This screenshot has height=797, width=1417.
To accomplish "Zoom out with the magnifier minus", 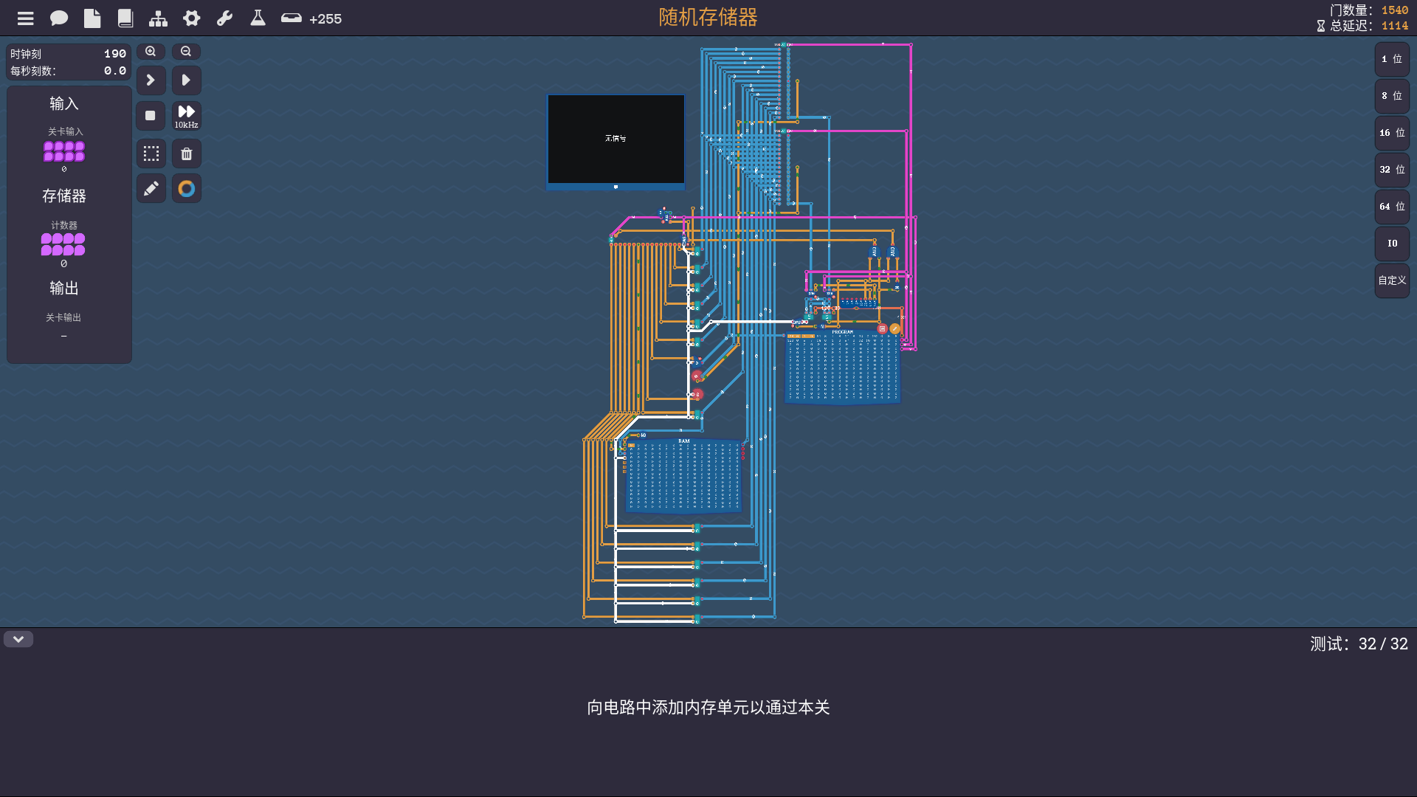I will 186,52.
